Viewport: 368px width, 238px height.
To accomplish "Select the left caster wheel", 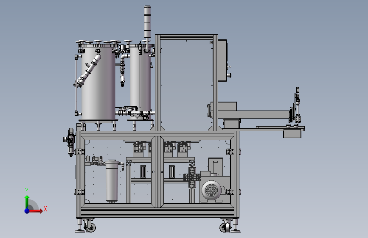I will (x=90, y=227).
